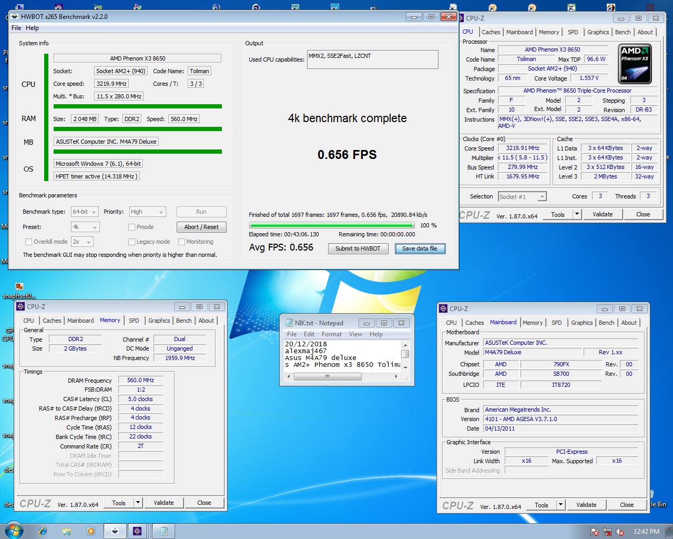
Task: Click HPET timer active field
Action: 97,176
